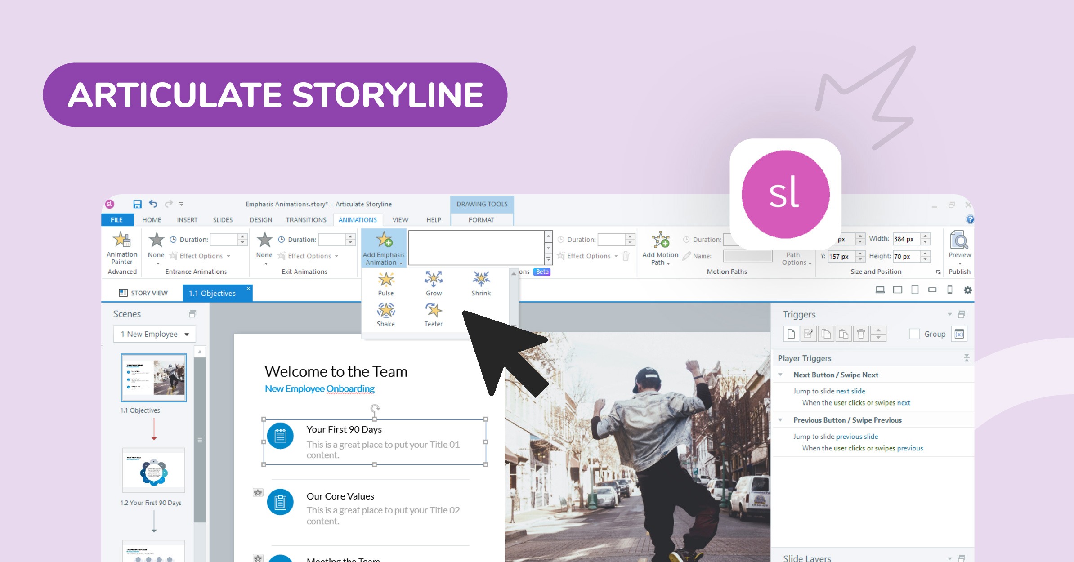
Task: Paste a trigger in the Triggers panel
Action: coord(844,334)
